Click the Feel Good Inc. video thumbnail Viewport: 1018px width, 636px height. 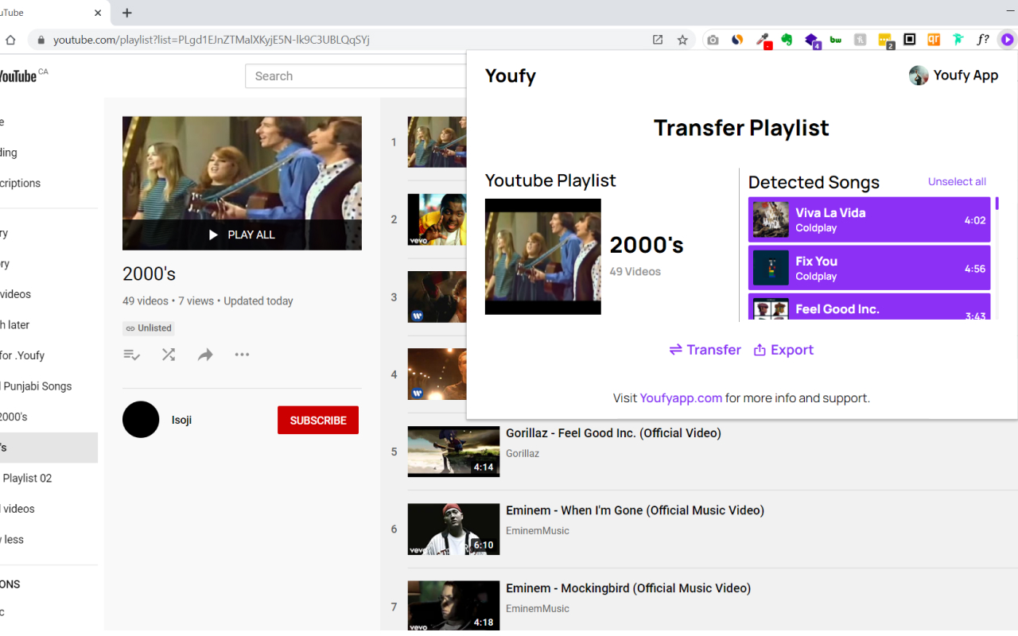click(453, 452)
